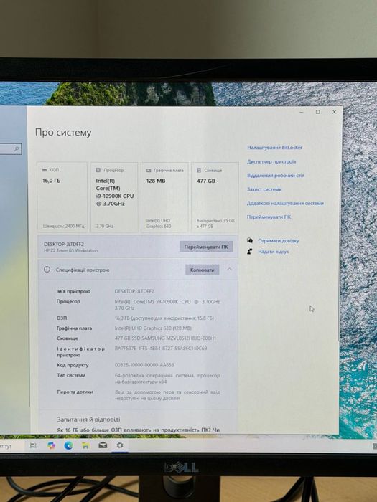Click the Settings gear taskbar icon

click(120, 445)
